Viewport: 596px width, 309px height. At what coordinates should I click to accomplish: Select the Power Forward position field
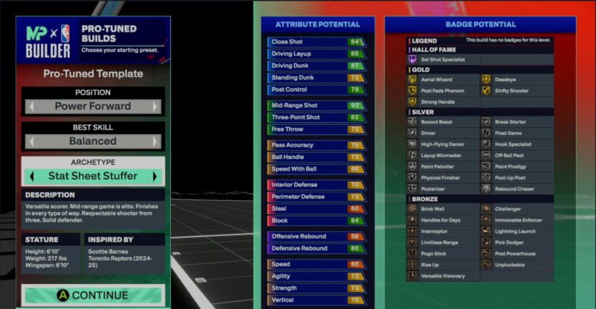tap(93, 107)
